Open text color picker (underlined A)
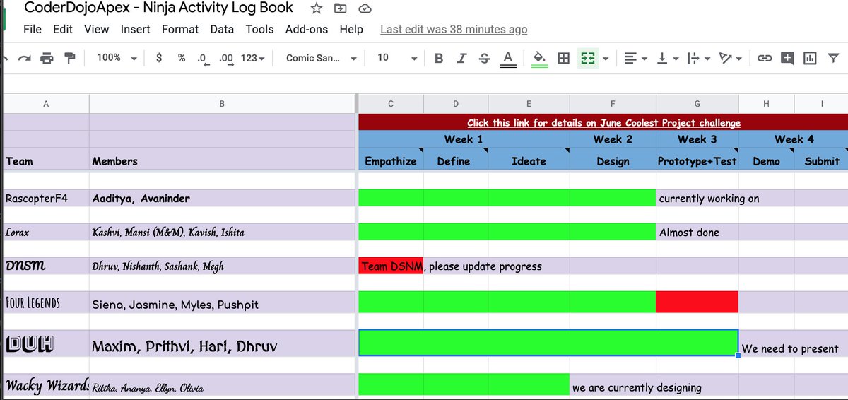 [x=507, y=59]
